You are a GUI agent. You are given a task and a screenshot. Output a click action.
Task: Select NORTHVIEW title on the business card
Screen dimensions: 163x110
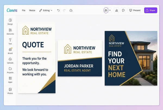pos(84,48)
